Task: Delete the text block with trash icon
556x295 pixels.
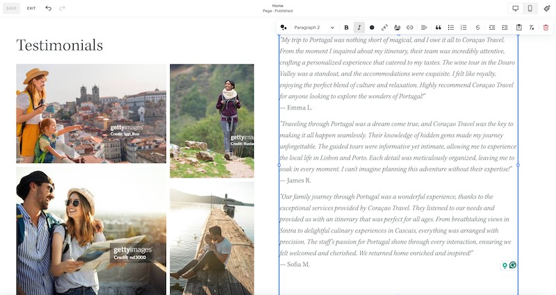Action: pos(546,27)
